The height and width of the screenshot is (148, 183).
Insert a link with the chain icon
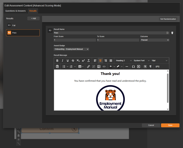click(x=88, y=67)
